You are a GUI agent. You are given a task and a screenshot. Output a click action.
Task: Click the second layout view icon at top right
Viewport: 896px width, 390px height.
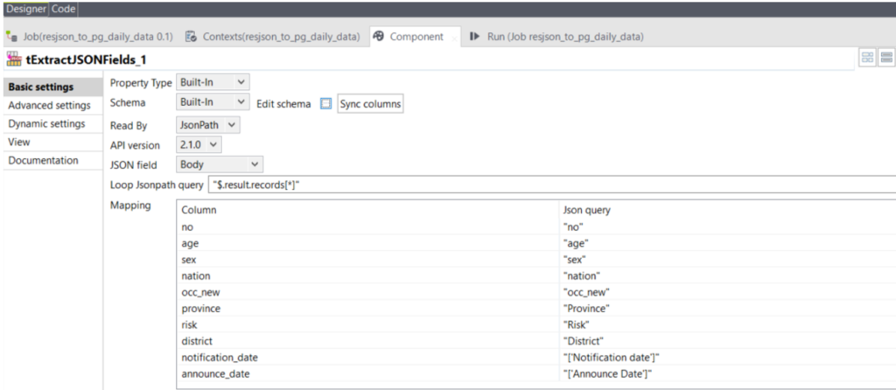click(886, 58)
